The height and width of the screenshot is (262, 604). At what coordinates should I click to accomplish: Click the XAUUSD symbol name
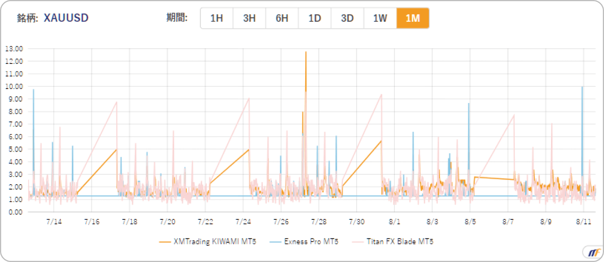click(66, 18)
